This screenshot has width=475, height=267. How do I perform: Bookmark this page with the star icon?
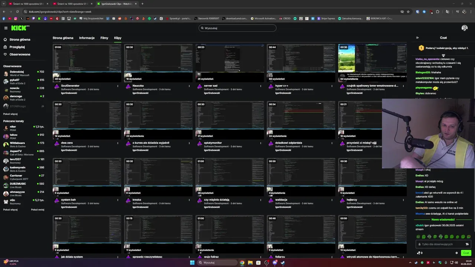[x=408, y=11]
